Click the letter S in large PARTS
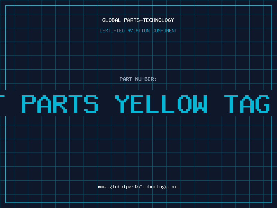The width and height of the screenshot is (277, 208). [91, 104]
